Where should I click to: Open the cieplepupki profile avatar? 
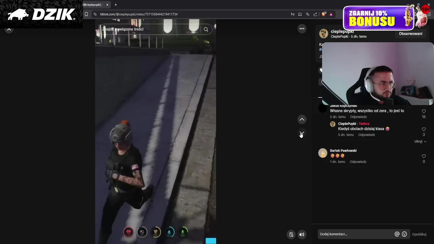[323, 34]
